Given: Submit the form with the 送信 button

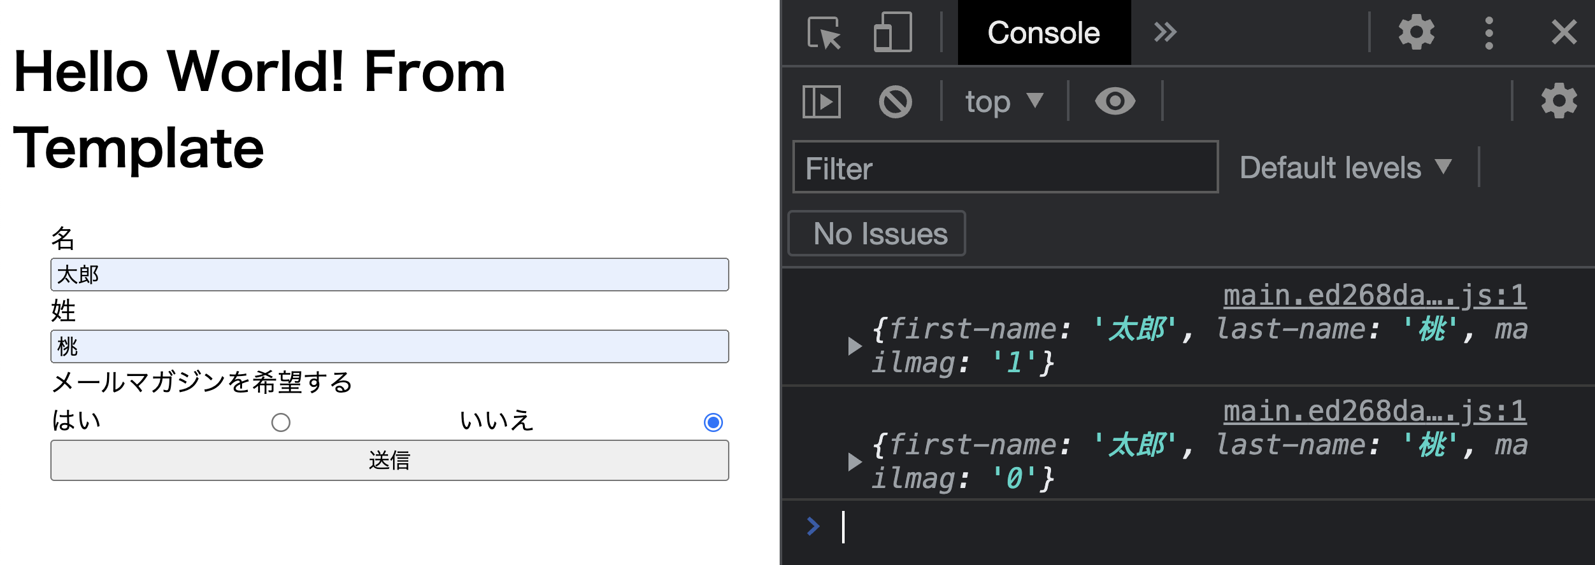Looking at the screenshot, I should click(390, 460).
